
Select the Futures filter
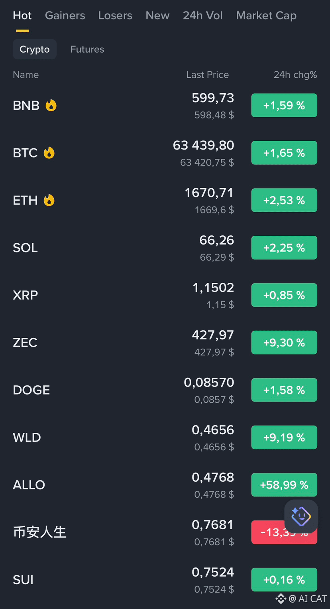[x=87, y=49]
